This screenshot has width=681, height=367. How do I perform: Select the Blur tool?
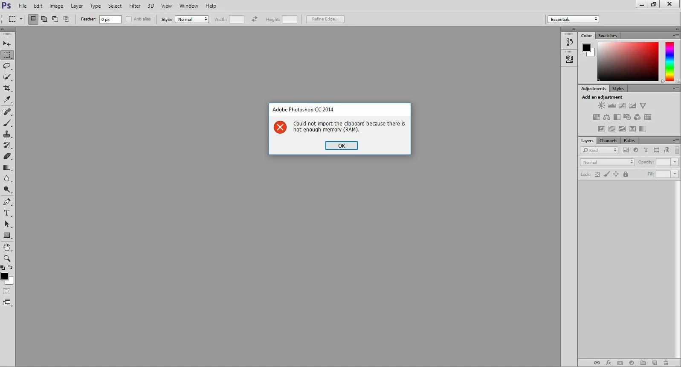tap(7, 178)
